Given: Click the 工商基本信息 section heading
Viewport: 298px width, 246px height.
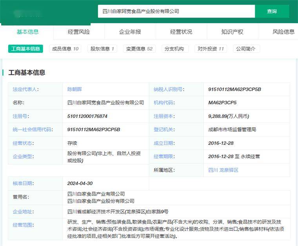Looking at the screenshot, I should [27, 72].
